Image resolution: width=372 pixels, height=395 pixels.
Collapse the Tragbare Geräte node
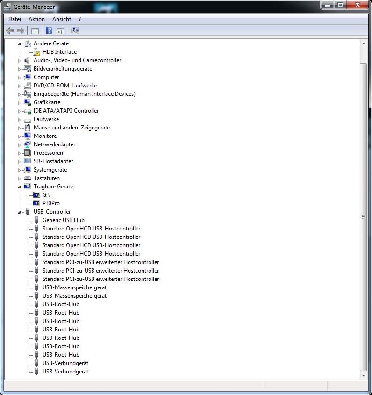pos(20,187)
